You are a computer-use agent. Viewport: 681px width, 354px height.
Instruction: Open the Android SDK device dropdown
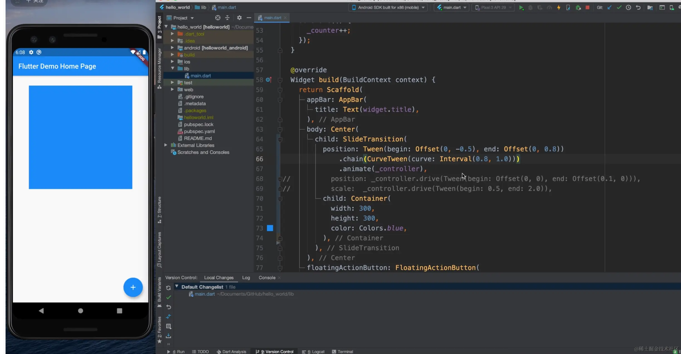(388, 8)
